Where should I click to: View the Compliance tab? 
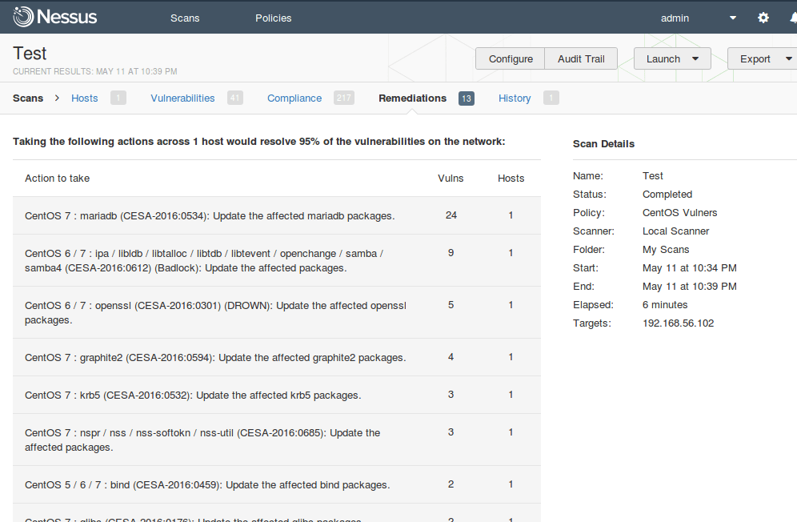click(x=294, y=98)
